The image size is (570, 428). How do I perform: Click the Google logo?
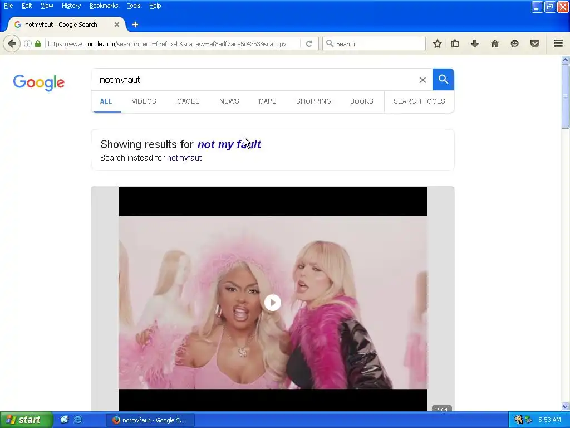(39, 82)
